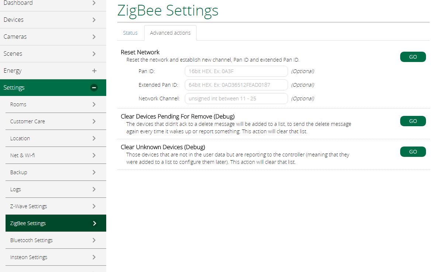Viewport: 433px width, 272px height.
Task: Open the Rooms settings page
Action: (56, 104)
